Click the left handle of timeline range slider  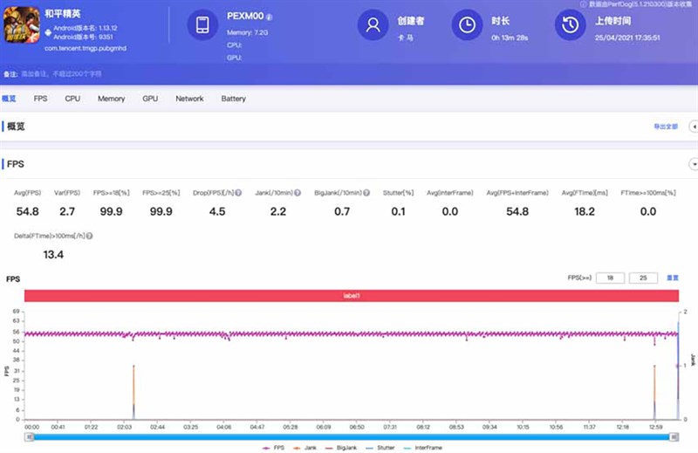tap(29, 436)
